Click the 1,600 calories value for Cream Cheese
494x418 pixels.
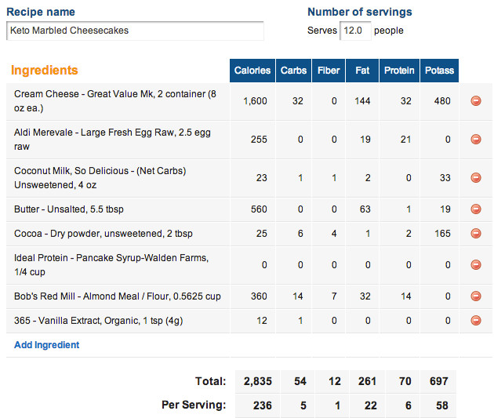click(x=255, y=101)
